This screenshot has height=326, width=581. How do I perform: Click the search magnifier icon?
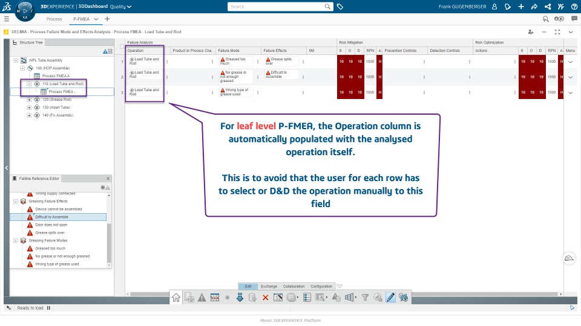point(327,7)
